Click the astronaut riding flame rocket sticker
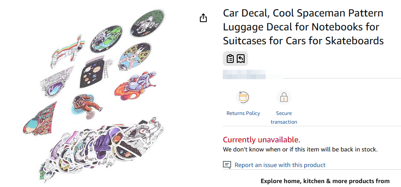 tap(134, 85)
